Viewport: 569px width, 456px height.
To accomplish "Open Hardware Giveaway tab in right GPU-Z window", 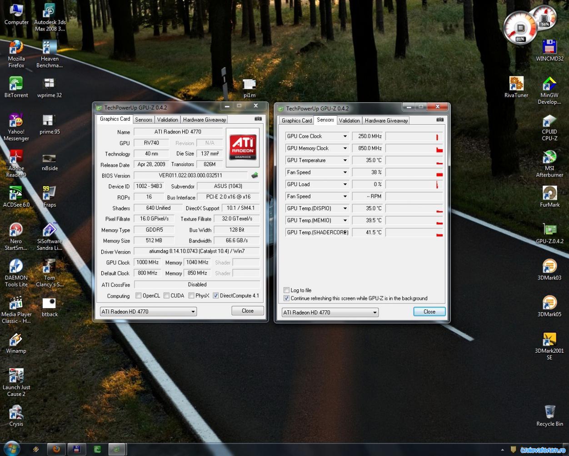I will coord(386,121).
